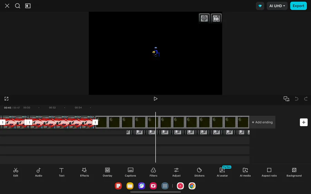Open the AI avatar tool

(222, 172)
